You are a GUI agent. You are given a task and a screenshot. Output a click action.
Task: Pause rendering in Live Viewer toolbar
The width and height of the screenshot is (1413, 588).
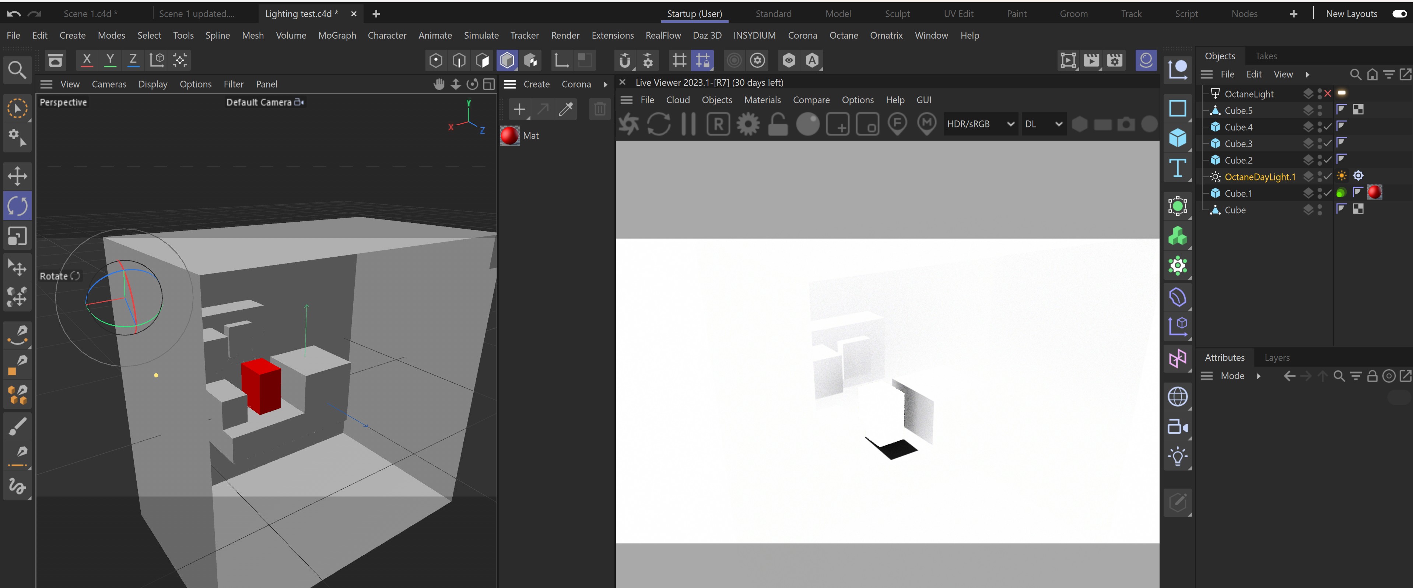tap(688, 124)
